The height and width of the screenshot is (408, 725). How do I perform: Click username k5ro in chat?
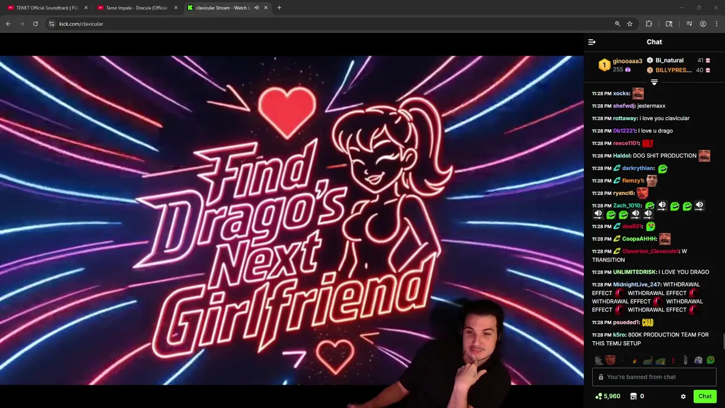pos(619,335)
